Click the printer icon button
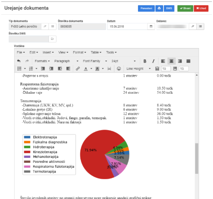 point(159,8)
